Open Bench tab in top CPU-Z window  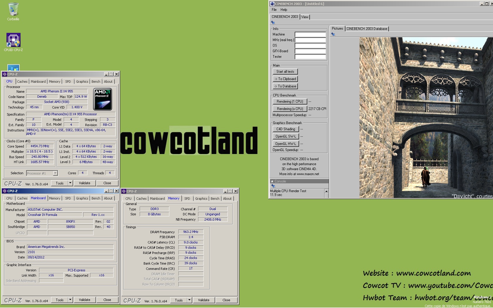coord(96,82)
